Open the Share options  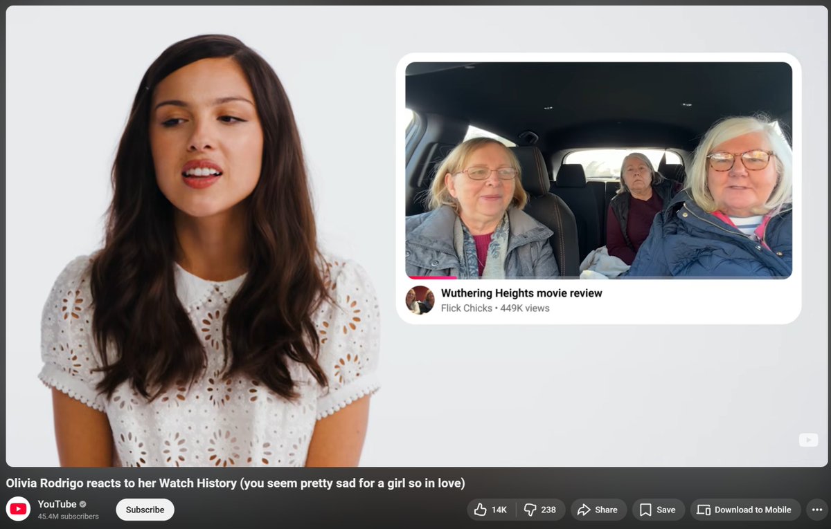(x=597, y=510)
